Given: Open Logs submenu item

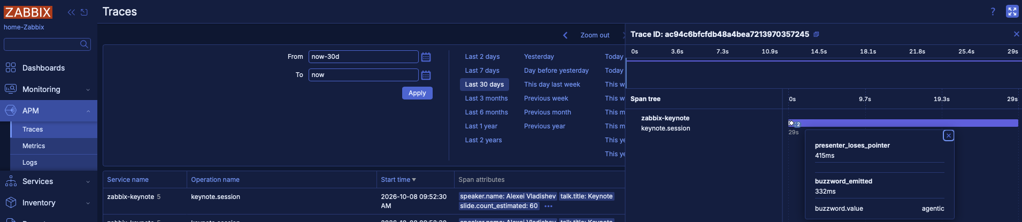Looking at the screenshot, I should tap(53, 163).
